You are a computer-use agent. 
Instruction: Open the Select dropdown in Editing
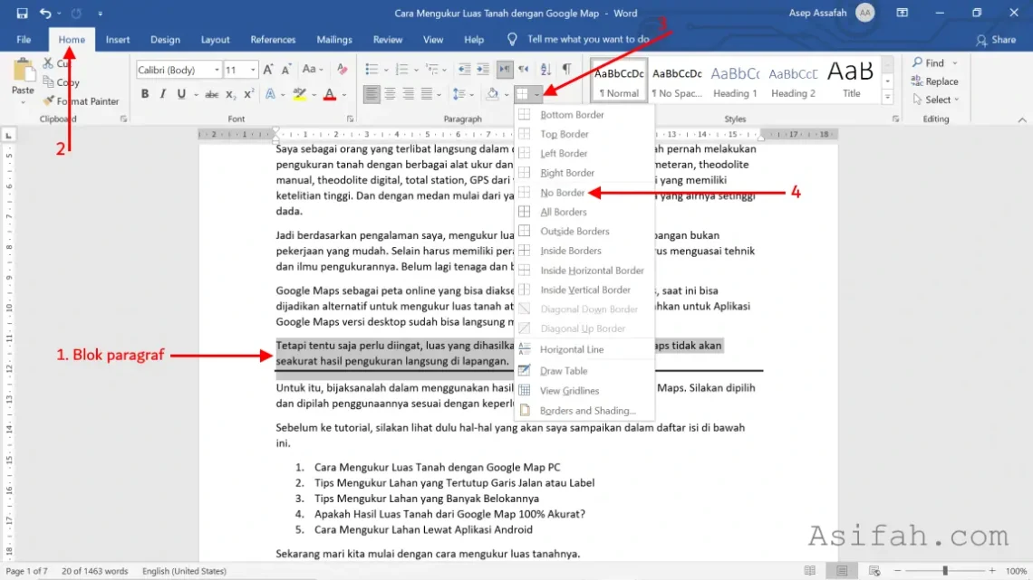click(936, 100)
